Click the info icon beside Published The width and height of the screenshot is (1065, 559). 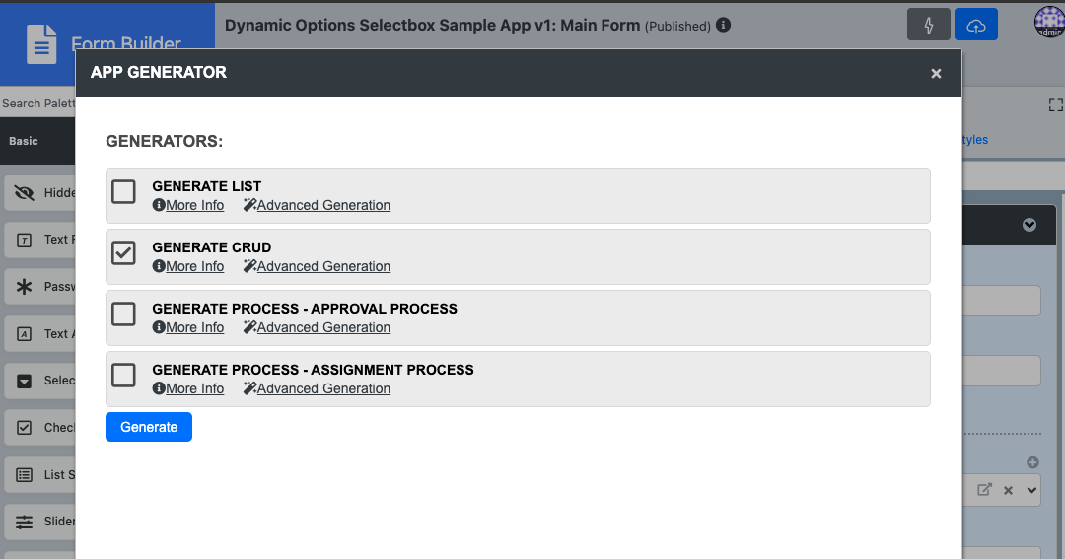[724, 25]
